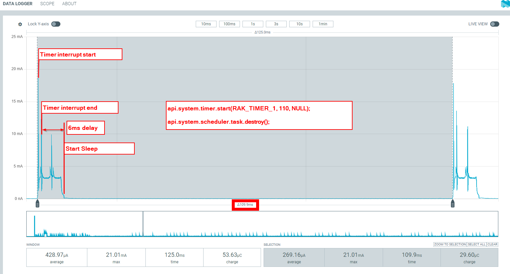Open chart settings with the gear icon
Image resolution: width=510 pixels, height=274 pixels.
20,24
